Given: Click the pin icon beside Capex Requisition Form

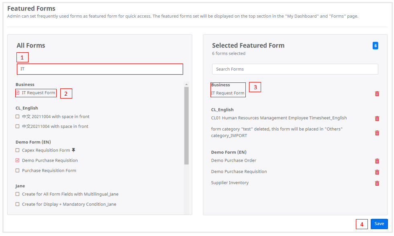Looking at the screenshot, I should pyautogui.click(x=73, y=150).
